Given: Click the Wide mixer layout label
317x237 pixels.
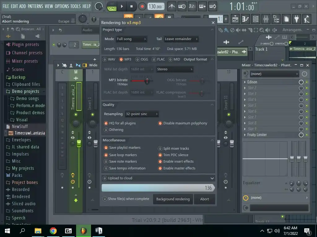Looking at the screenshot, I should [93, 65].
